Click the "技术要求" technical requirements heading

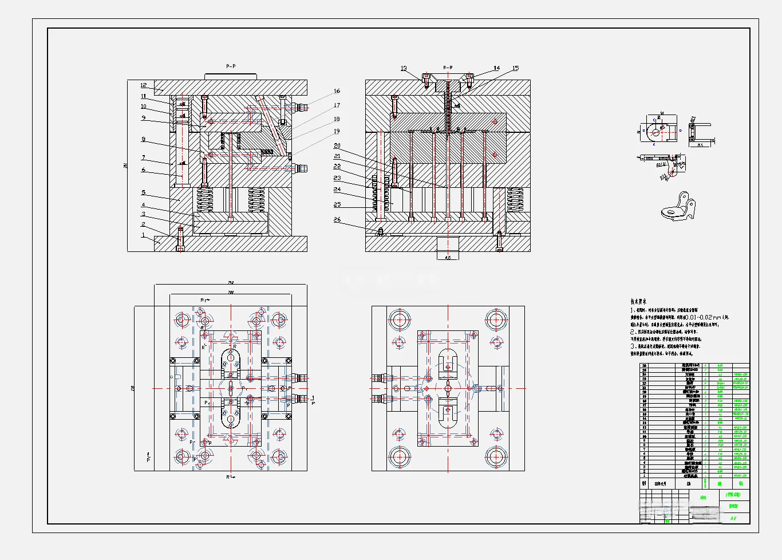point(638,301)
